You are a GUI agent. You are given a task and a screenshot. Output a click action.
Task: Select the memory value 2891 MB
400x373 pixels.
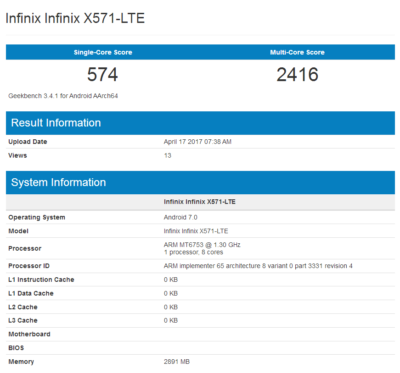176,362
